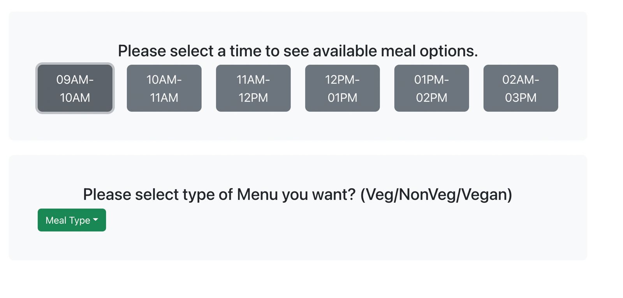
Task: Click the 'Please select a time' heading
Action: click(x=297, y=51)
